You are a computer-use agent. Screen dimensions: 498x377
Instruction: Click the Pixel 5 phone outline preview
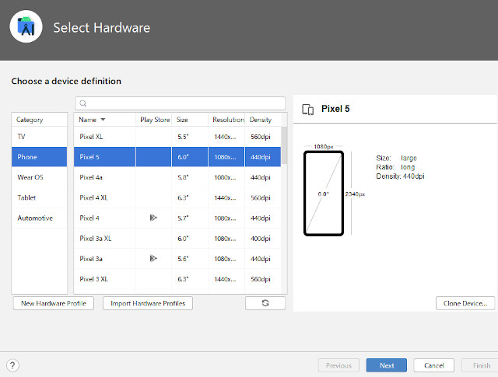click(324, 194)
